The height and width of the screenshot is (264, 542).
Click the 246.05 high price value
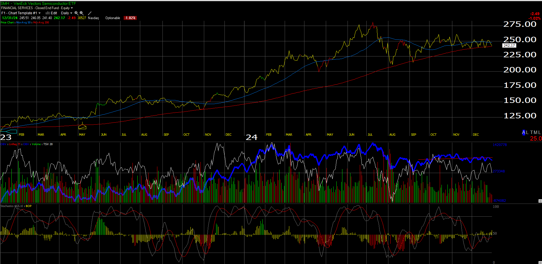pos(36,18)
